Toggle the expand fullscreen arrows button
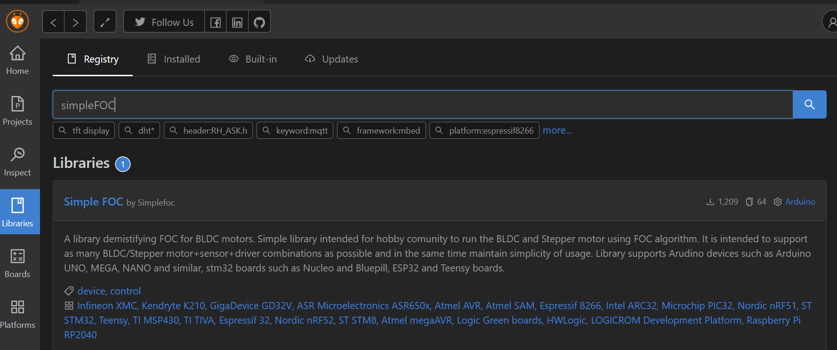Screen dimensions: 837x350 pos(105,22)
